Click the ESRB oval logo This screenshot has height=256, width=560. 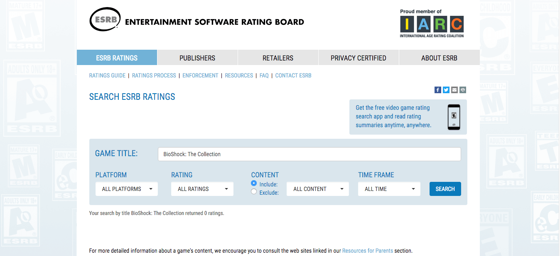106,19
